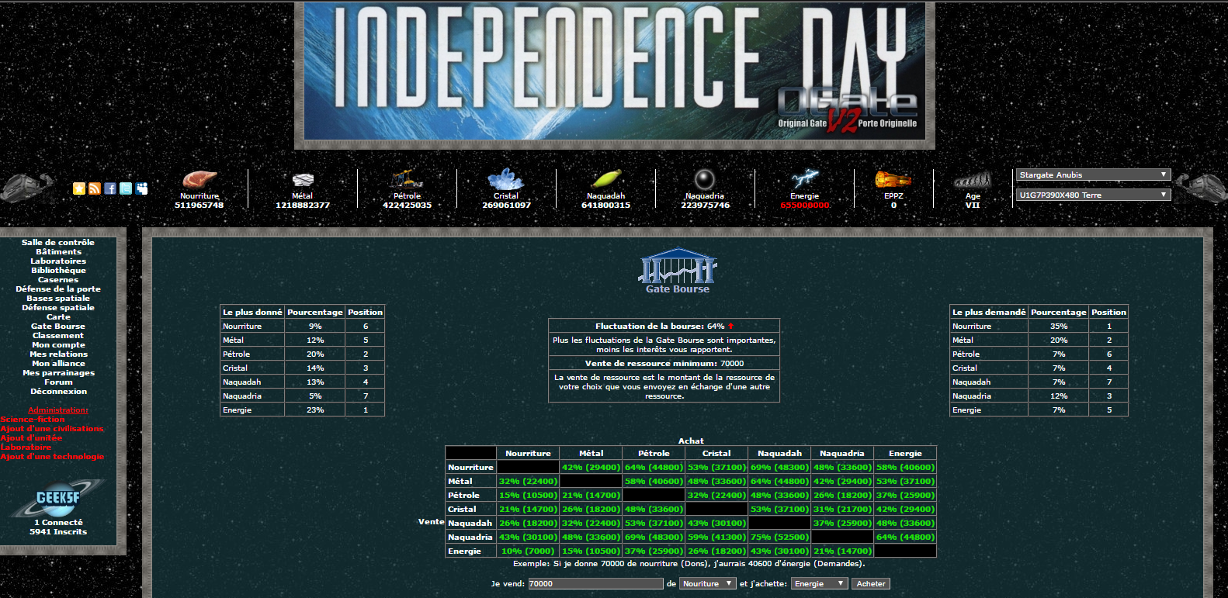Open the Nouriture sell resource dropdown
This screenshot has height=598, width=1228.
708,583
